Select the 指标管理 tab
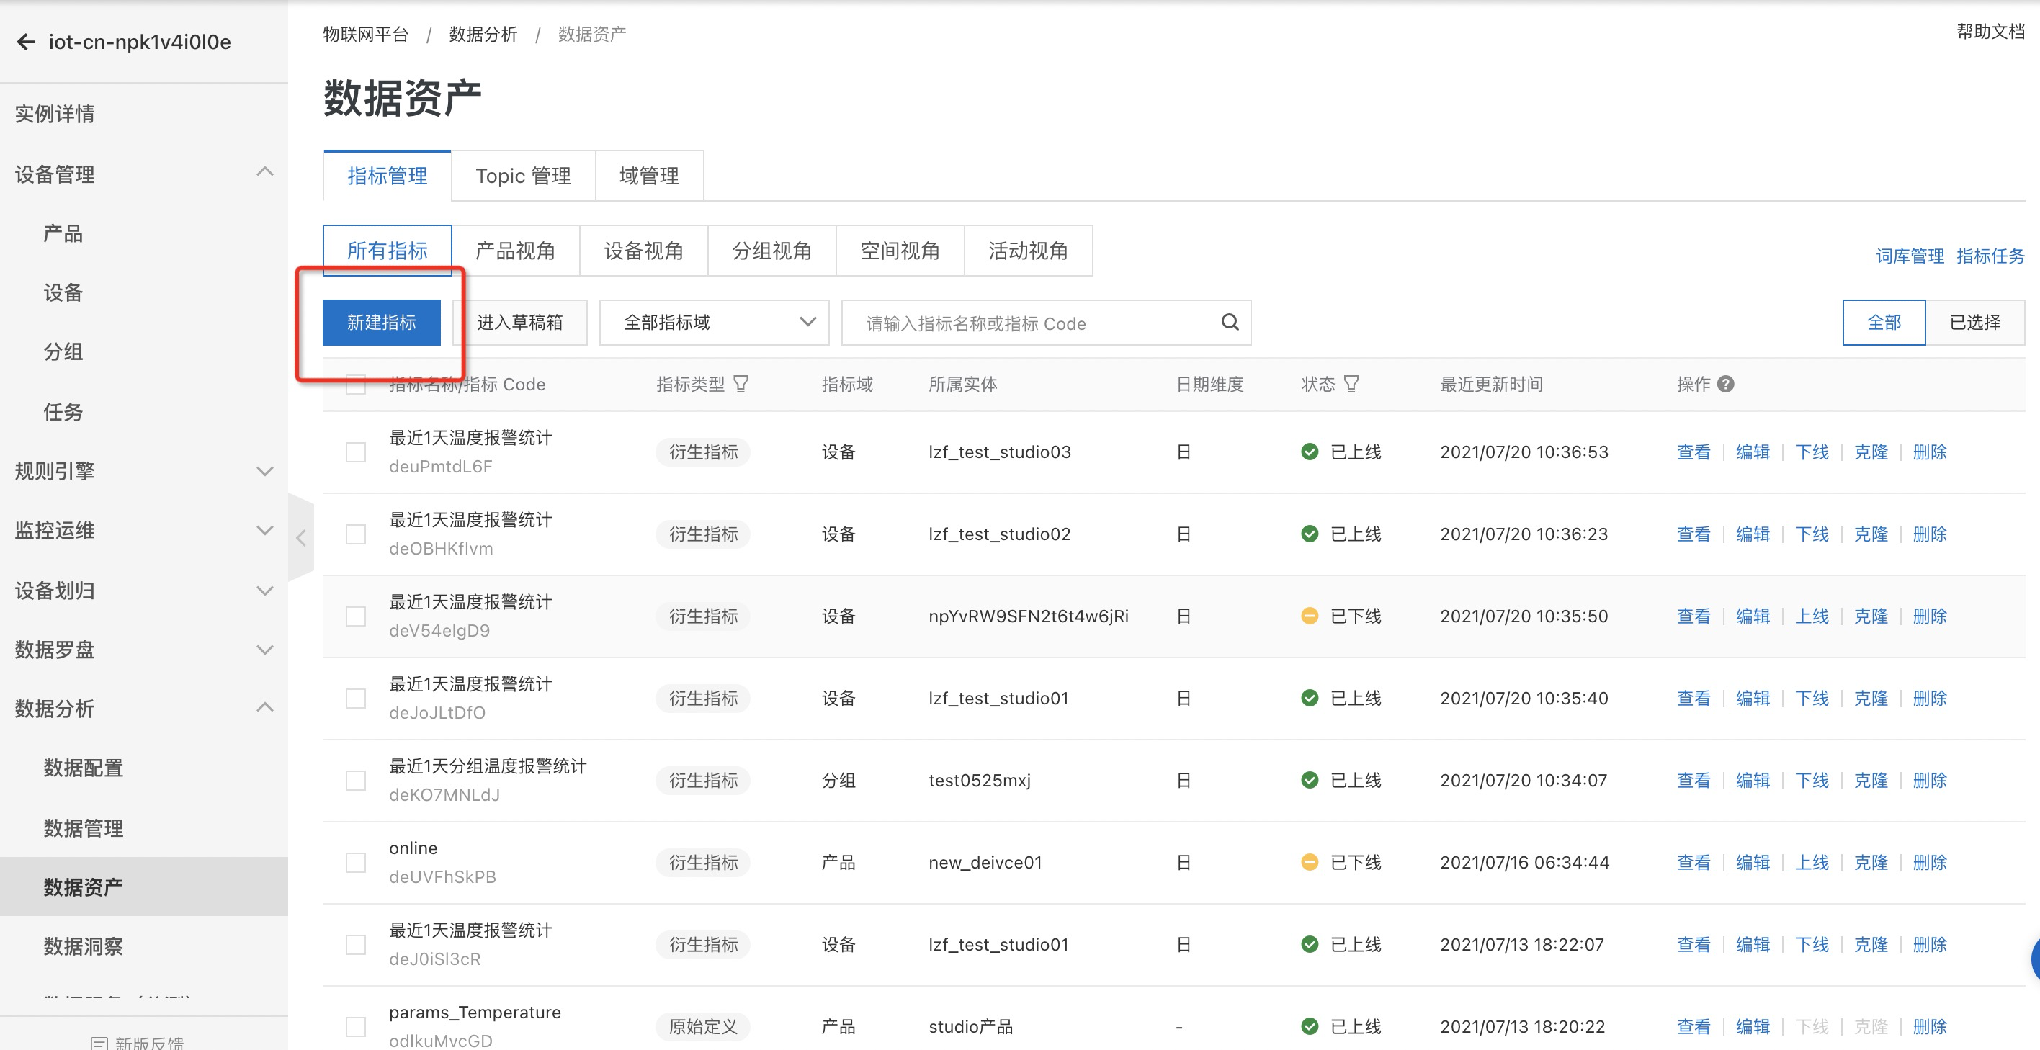 point(388,176)
